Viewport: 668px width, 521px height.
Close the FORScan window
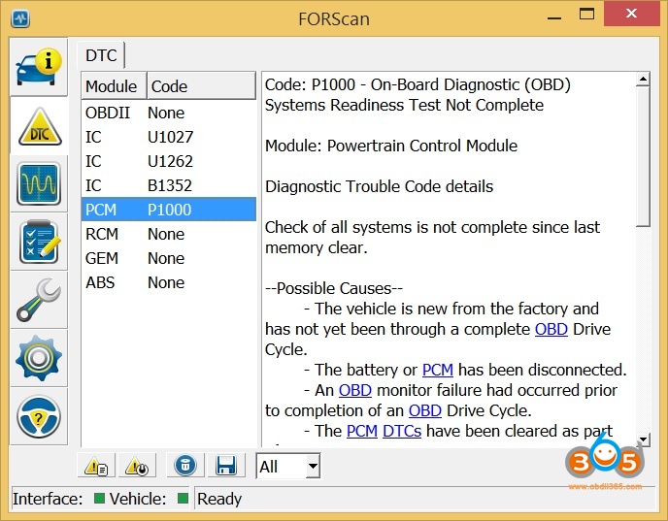632,14
